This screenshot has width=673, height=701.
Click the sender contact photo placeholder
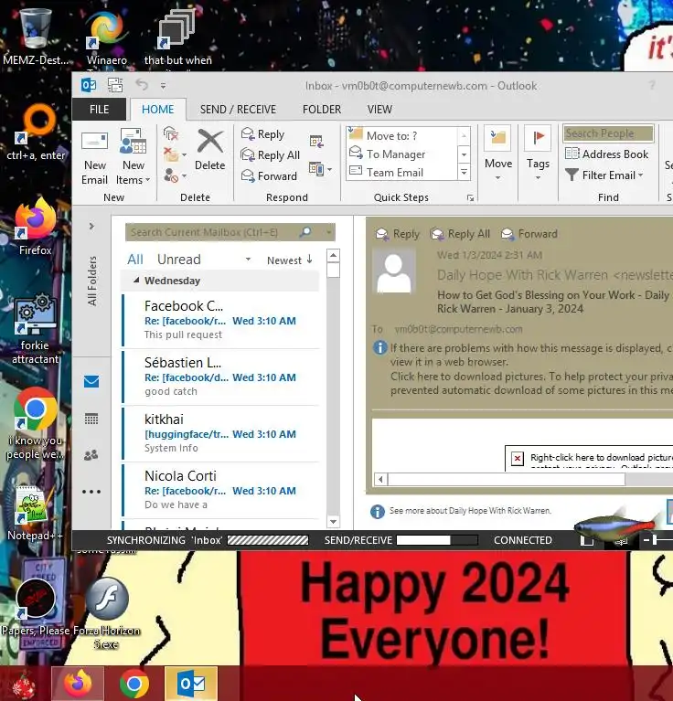pos(393,271)
